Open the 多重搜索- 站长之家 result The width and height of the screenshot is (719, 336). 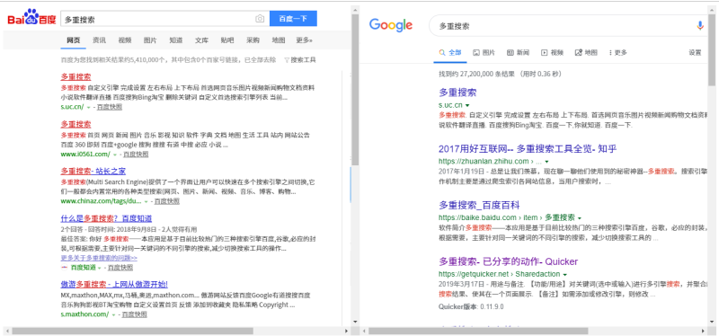(93, 171)
